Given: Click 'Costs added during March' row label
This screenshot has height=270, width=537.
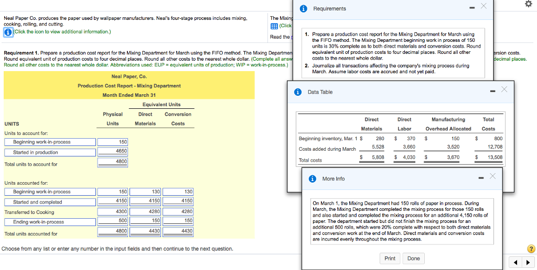Looking at the screenshot, I should pyautogui.click(x=327, y=149).
